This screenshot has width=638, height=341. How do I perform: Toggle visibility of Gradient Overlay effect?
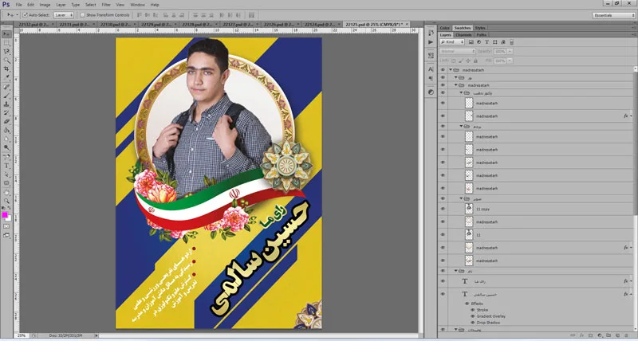click(473, 316)
